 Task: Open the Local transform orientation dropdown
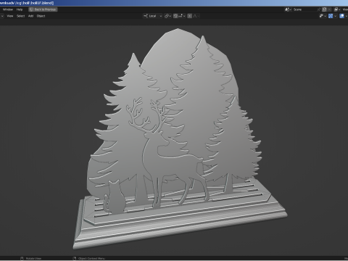pos(152,16)
